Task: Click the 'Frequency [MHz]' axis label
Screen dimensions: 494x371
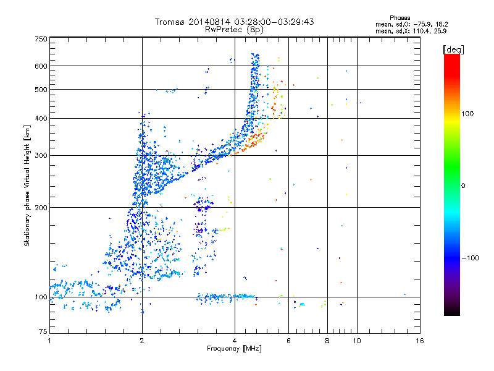Action: coord(234,349)
